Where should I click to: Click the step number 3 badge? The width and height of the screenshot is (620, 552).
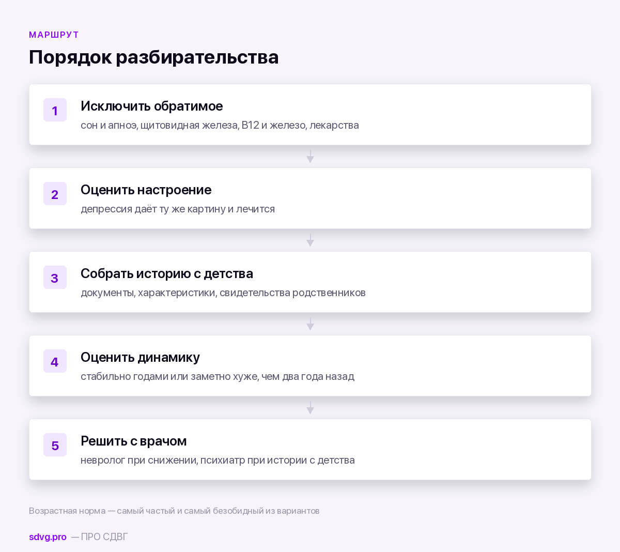(55, 278)
